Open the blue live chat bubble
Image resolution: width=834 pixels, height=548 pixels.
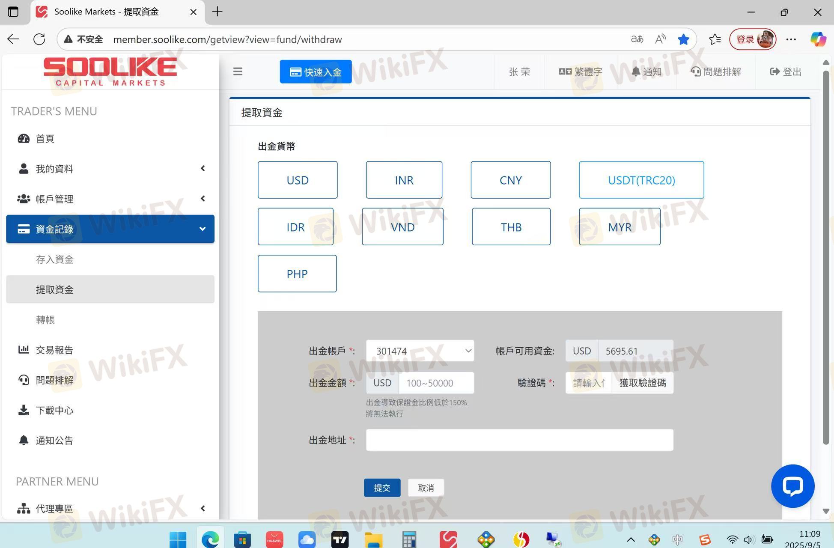click(792, 486)
